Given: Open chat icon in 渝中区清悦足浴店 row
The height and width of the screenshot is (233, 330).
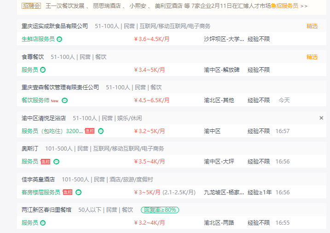Looking at the screenshot, I should (101, 131).
